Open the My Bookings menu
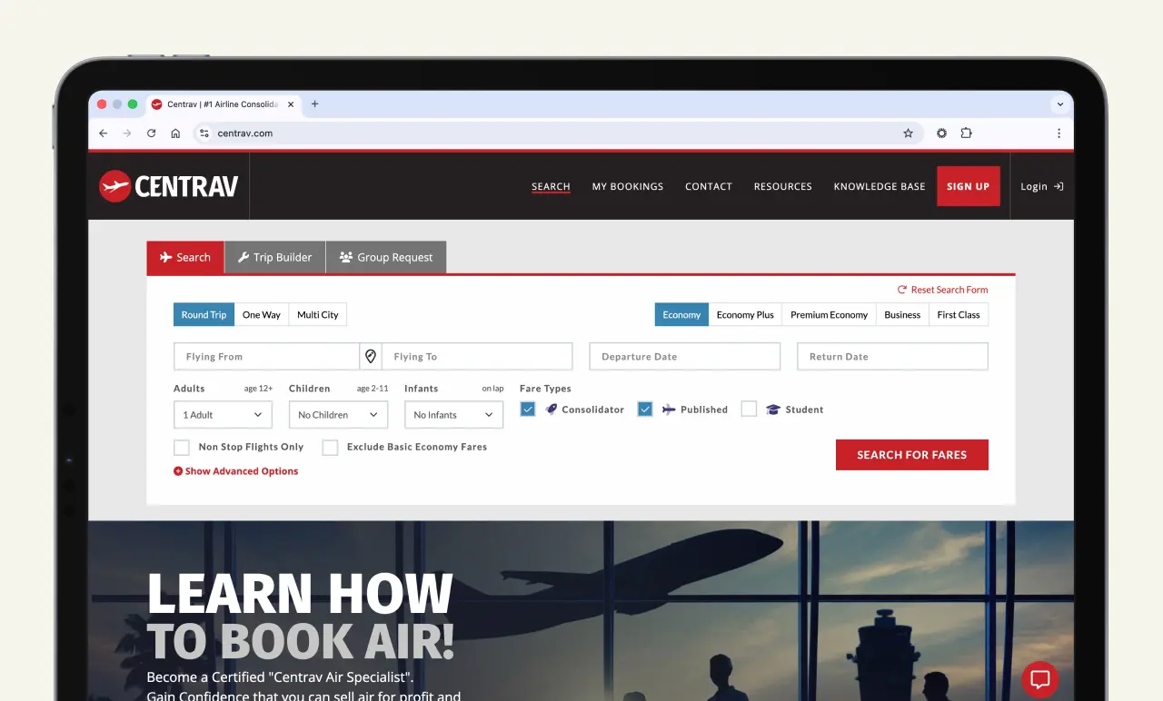The height and width of the screenshot is (701, 1163). click(627, 186)
